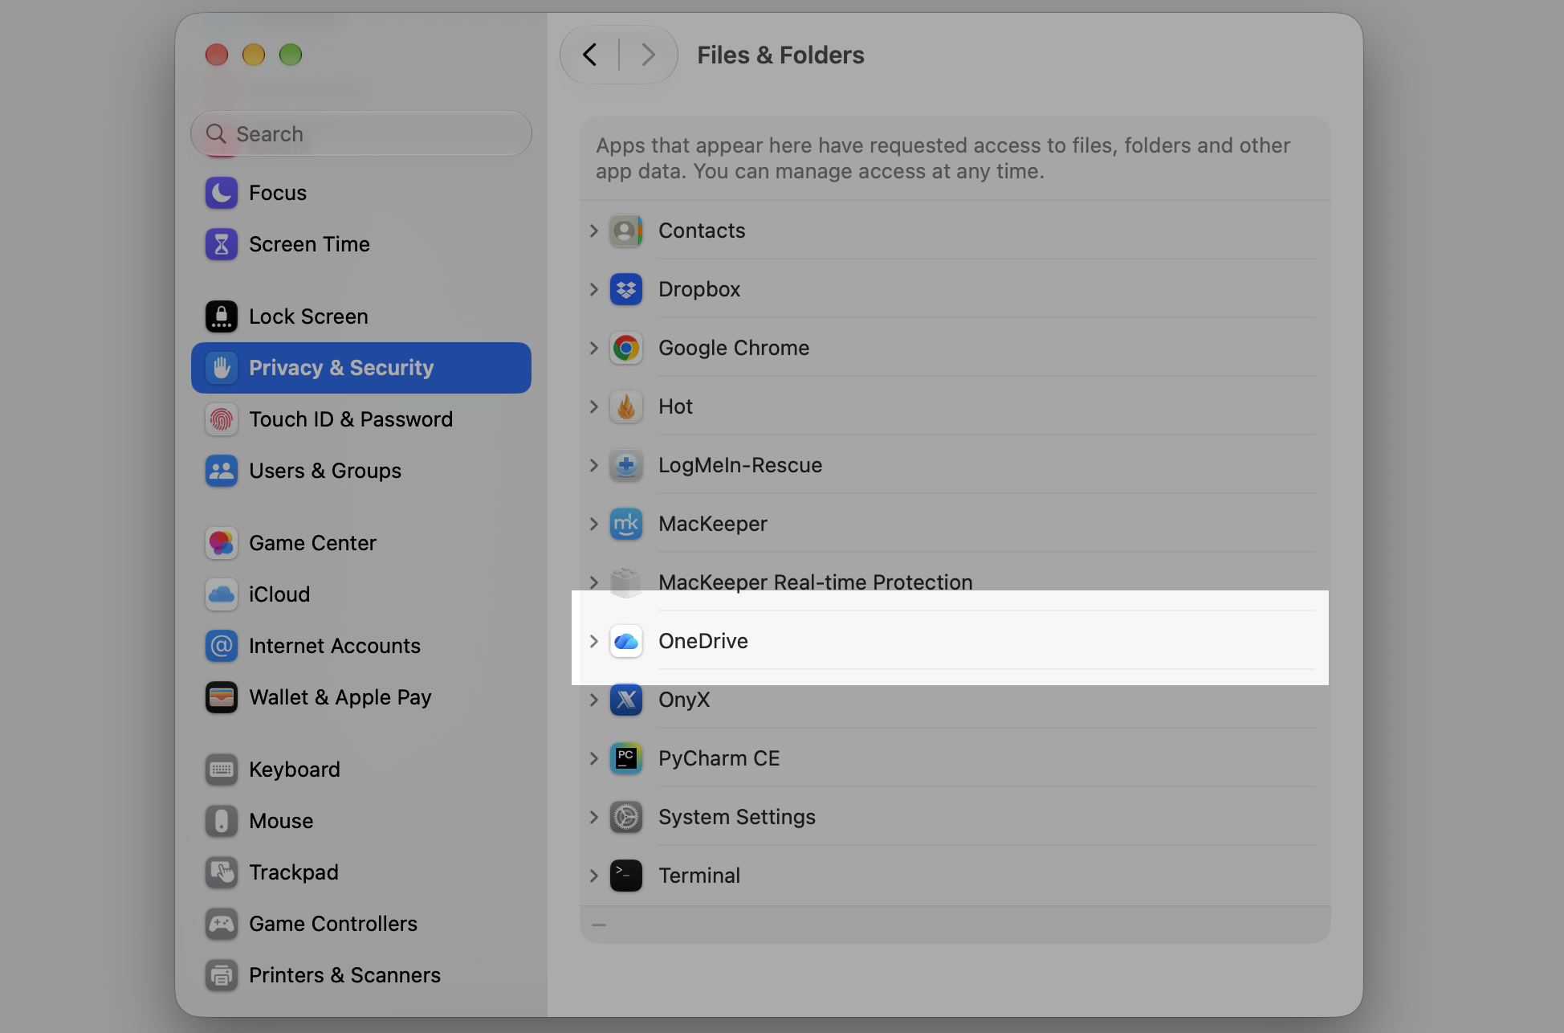Click the "Wallet & Apple Pay" sidebar label
This screenshot has height=1033, width=1564.
click(340, 697)
